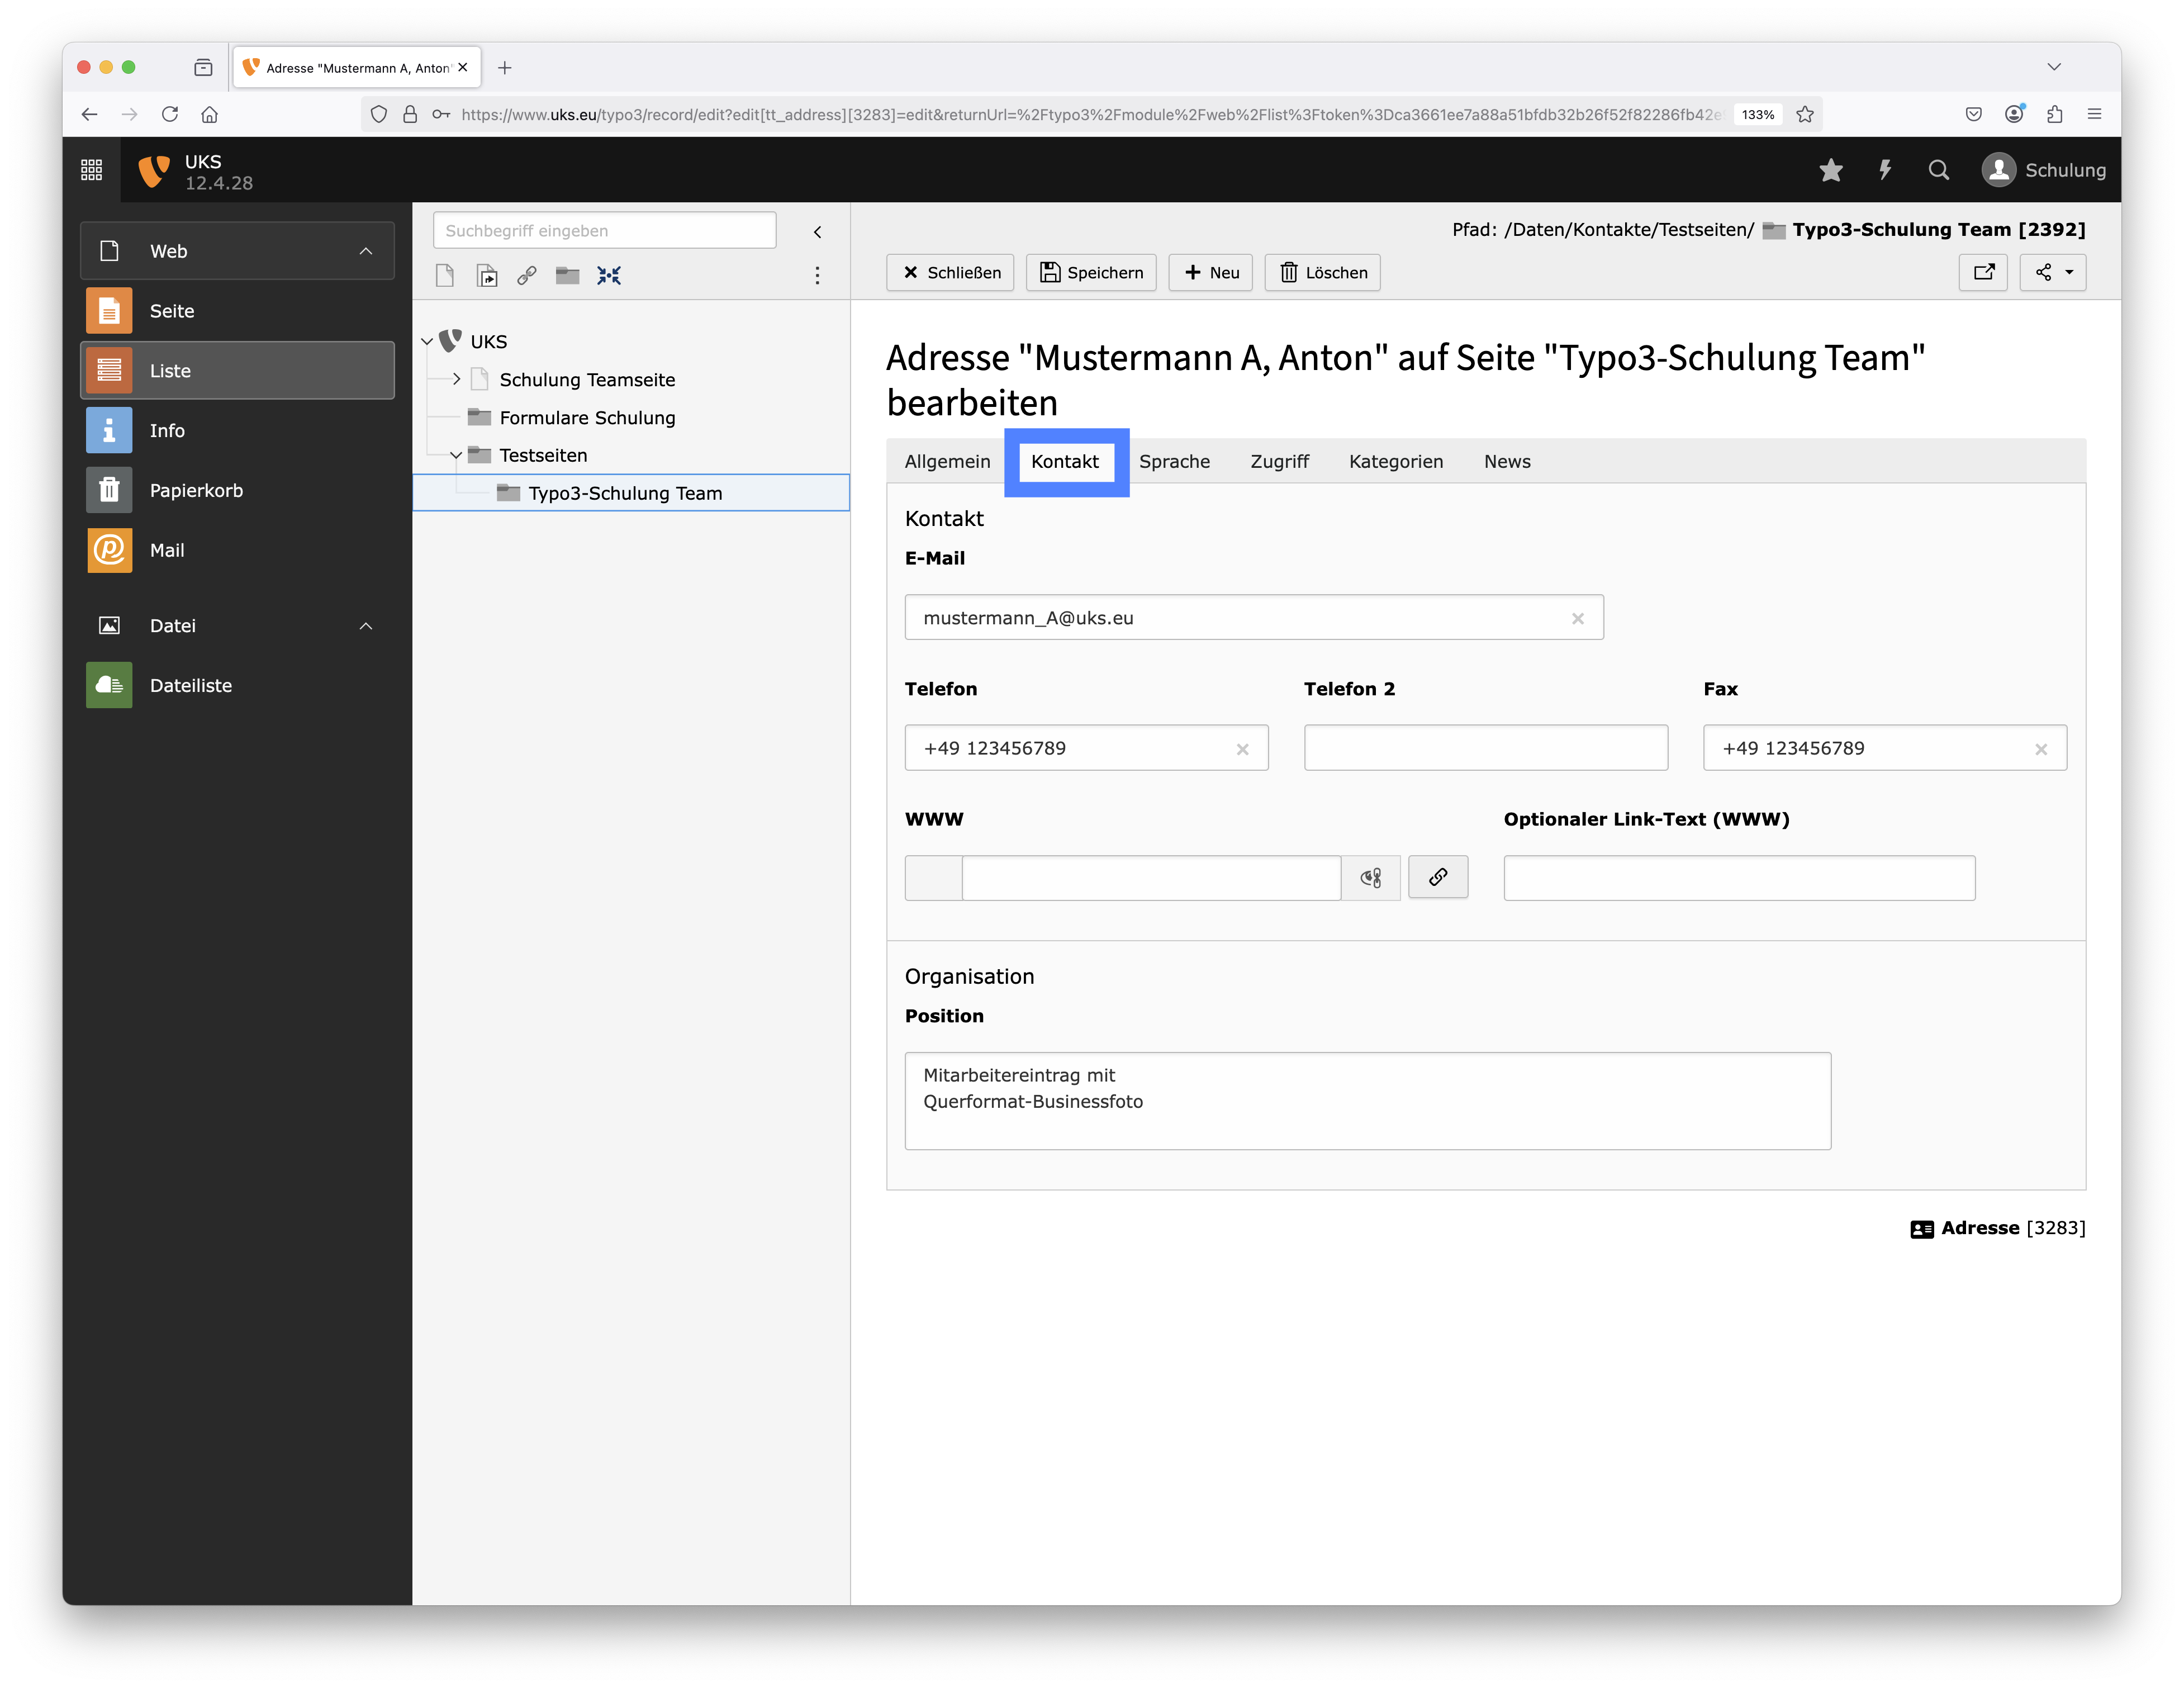Open the TYPO3 backend search magnifier
Image resolution: width=2184 pixels, height=1688 pixels.
point(1938,170)
